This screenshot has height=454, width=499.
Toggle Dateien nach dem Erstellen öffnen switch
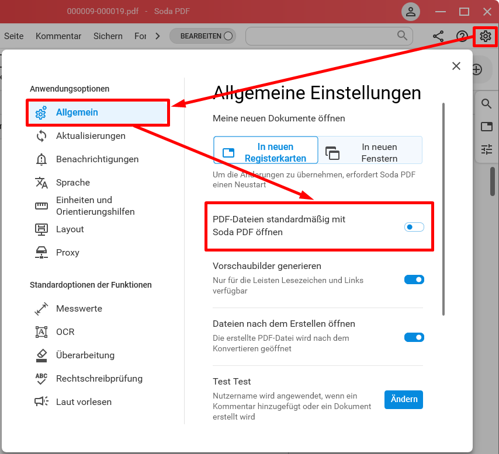414,337
